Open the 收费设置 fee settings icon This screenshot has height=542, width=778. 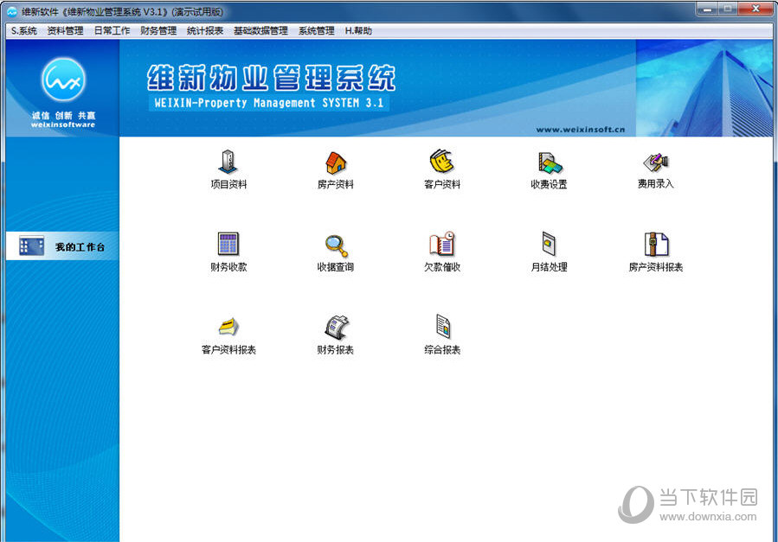pos(550,163)
